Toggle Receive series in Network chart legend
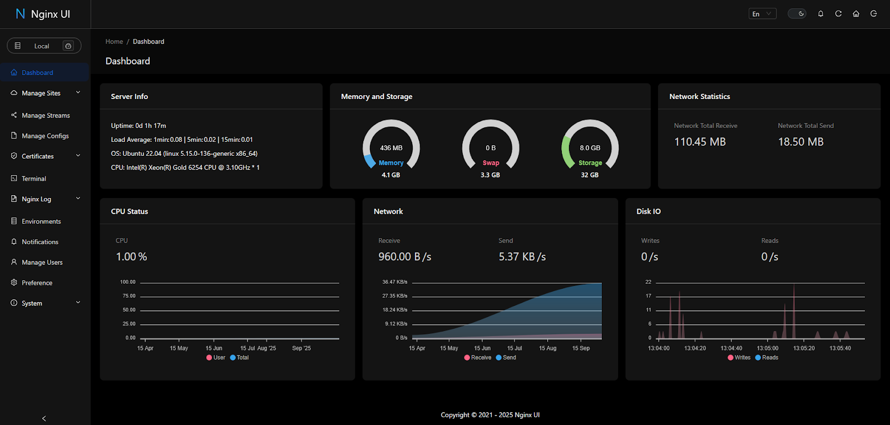 point(478,358)
